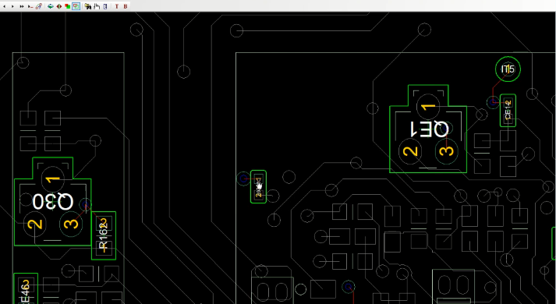Select the pointer measure tool icon
Image resolution: width=556 pixels, height=304 pixels.
pos(30,6)
